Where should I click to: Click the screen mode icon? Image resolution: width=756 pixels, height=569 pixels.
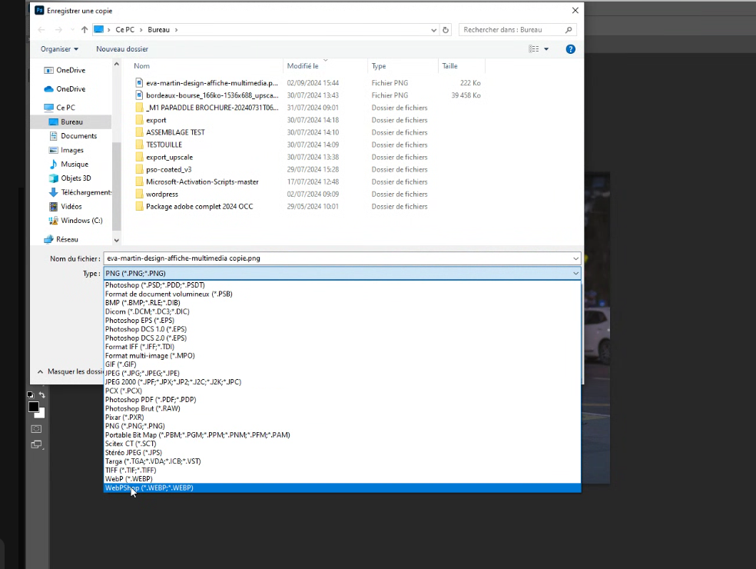coord(36,444)
